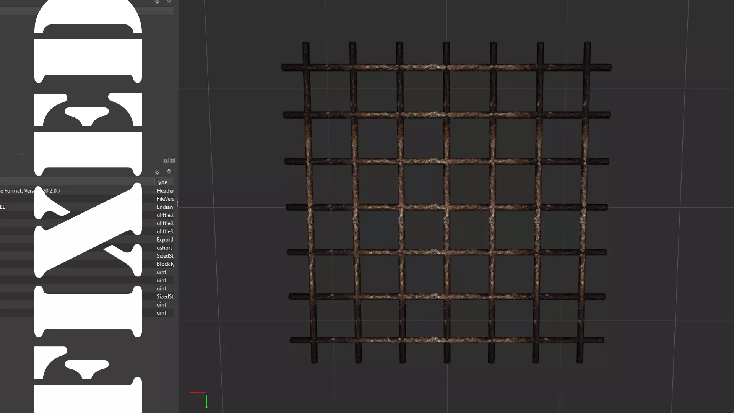
Task: Click the LE endian value cell
Action: coord(3,207)
